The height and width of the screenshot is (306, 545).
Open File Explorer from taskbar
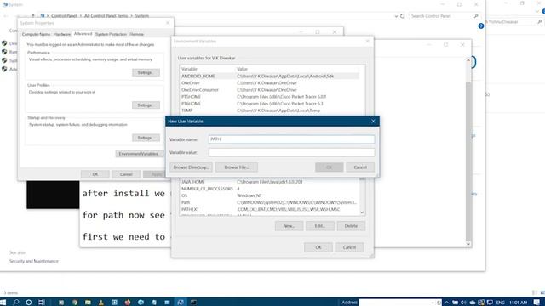(x=88, y=303)
